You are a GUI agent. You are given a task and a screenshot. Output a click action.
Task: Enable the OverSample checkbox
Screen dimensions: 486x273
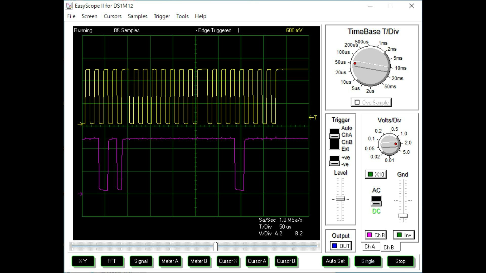point(357,102)
